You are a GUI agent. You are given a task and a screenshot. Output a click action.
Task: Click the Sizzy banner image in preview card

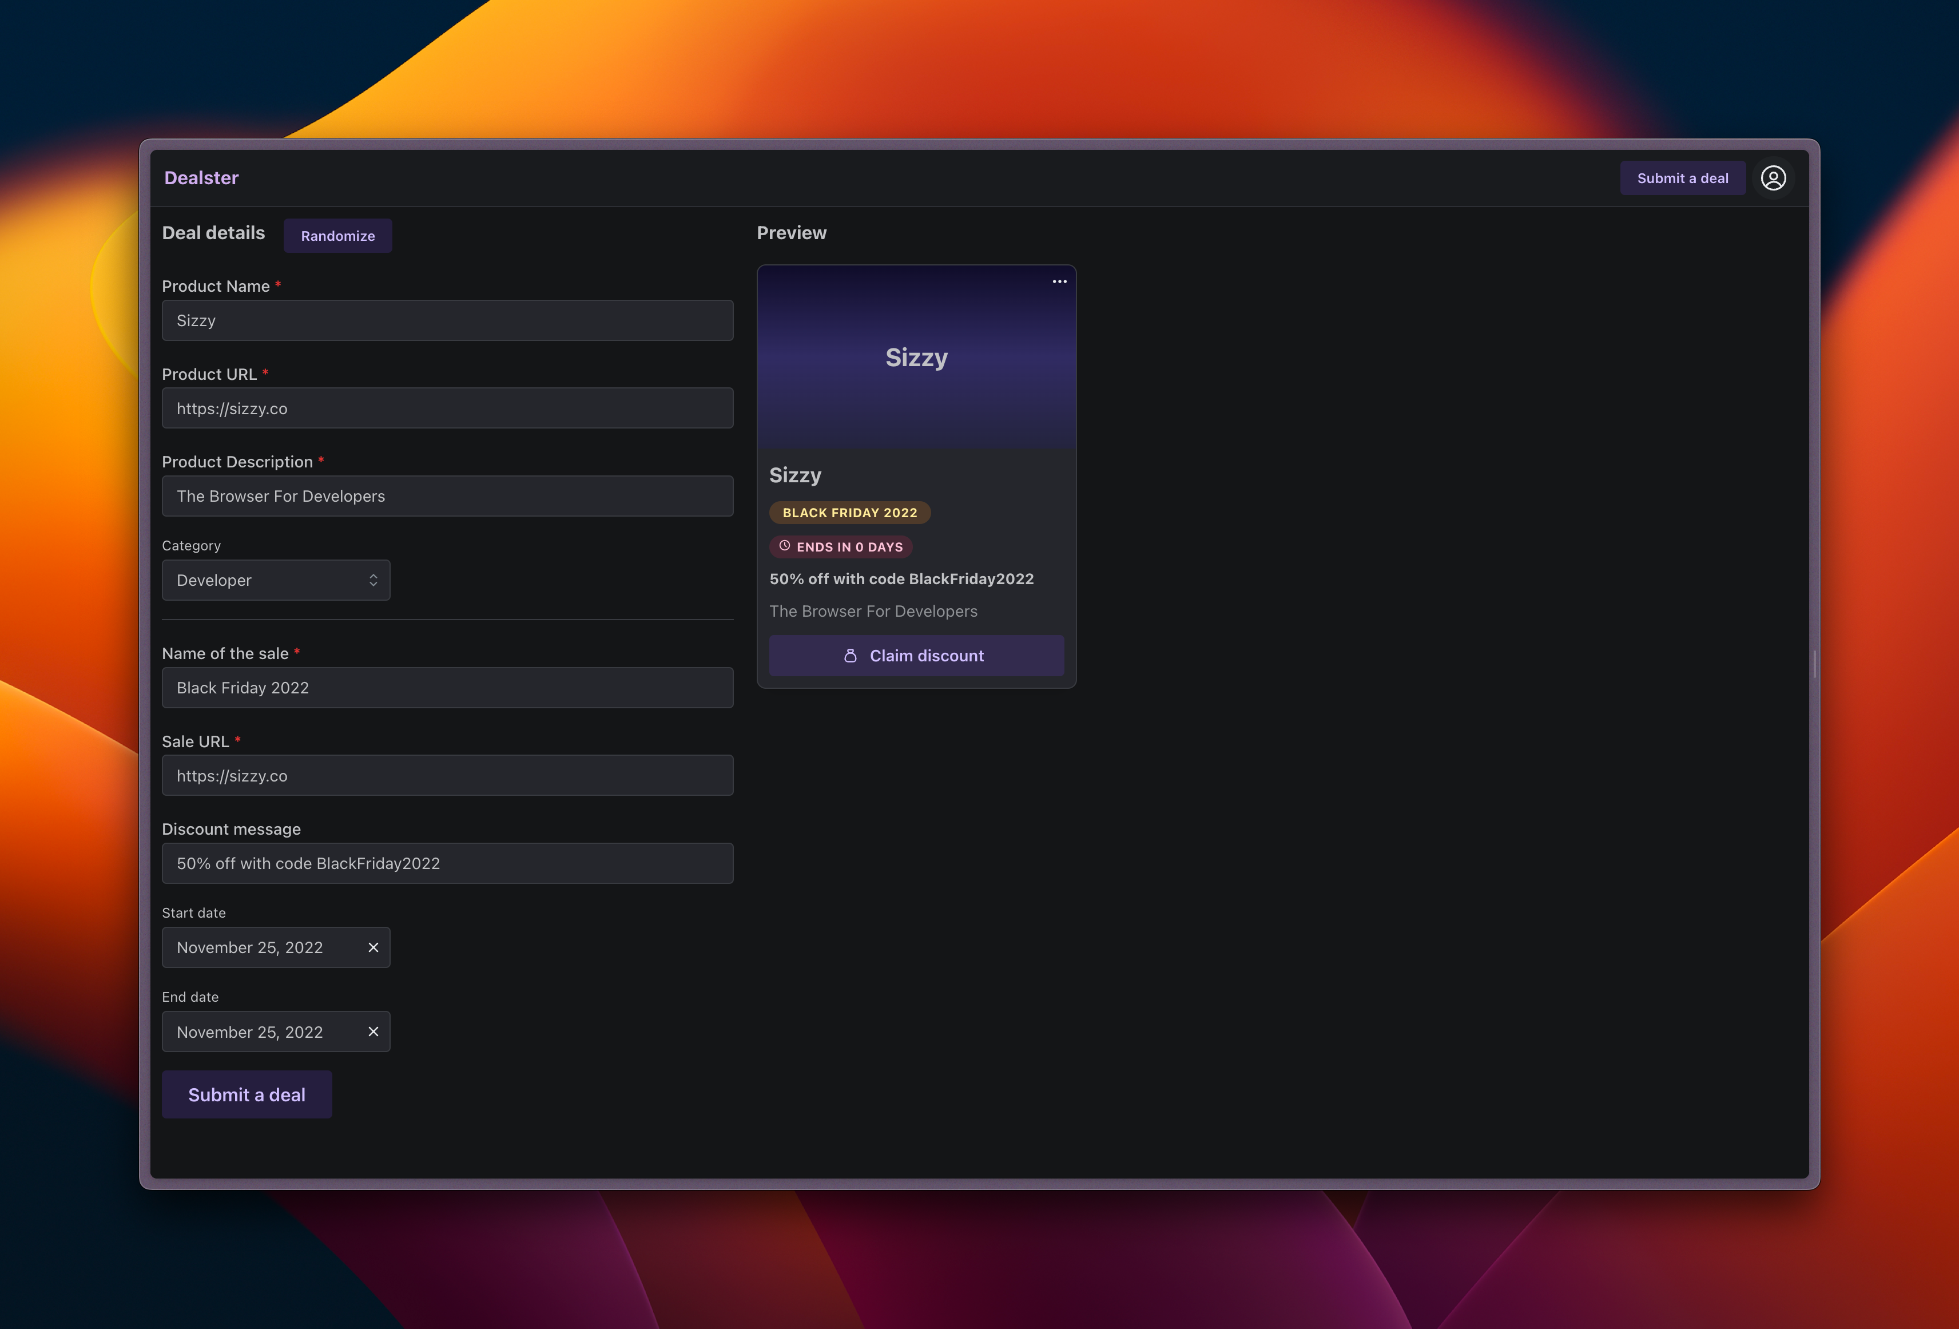coord(916,358)
